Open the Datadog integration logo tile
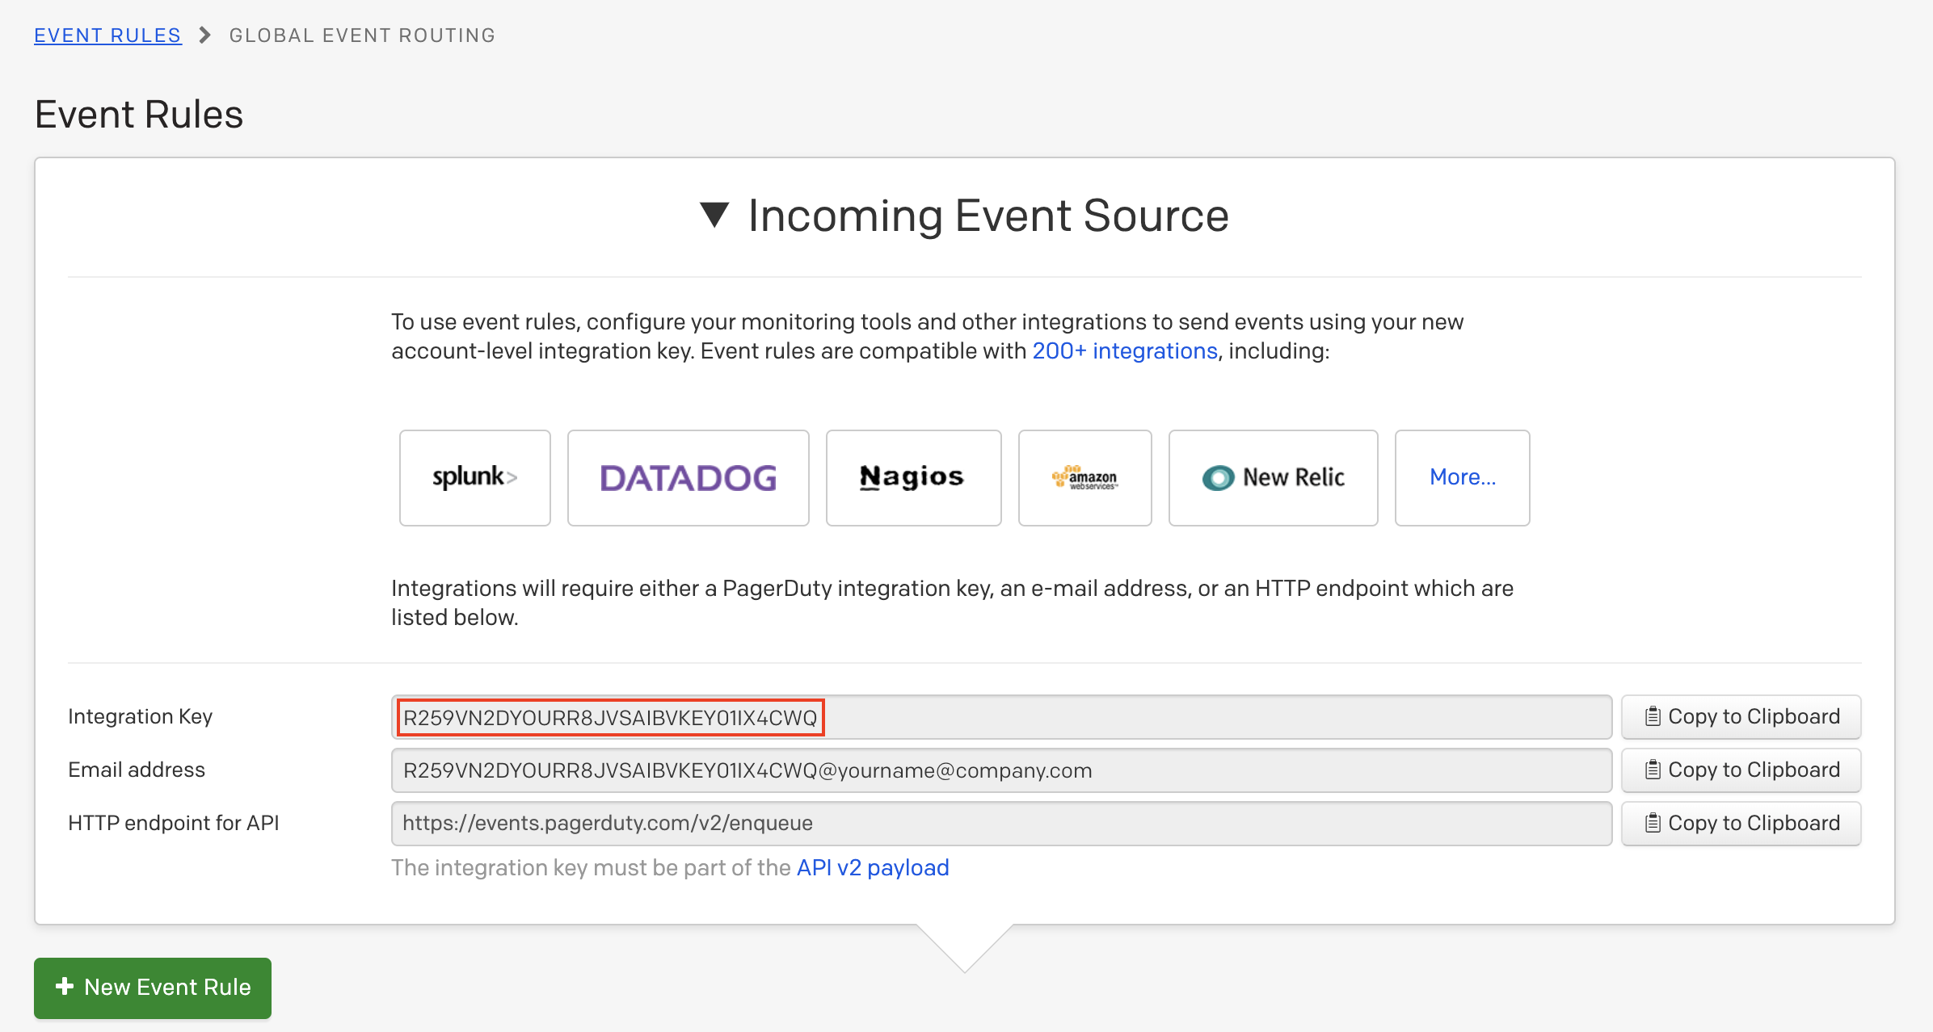Screen dimensions: 1933x1032 (688, 477)
